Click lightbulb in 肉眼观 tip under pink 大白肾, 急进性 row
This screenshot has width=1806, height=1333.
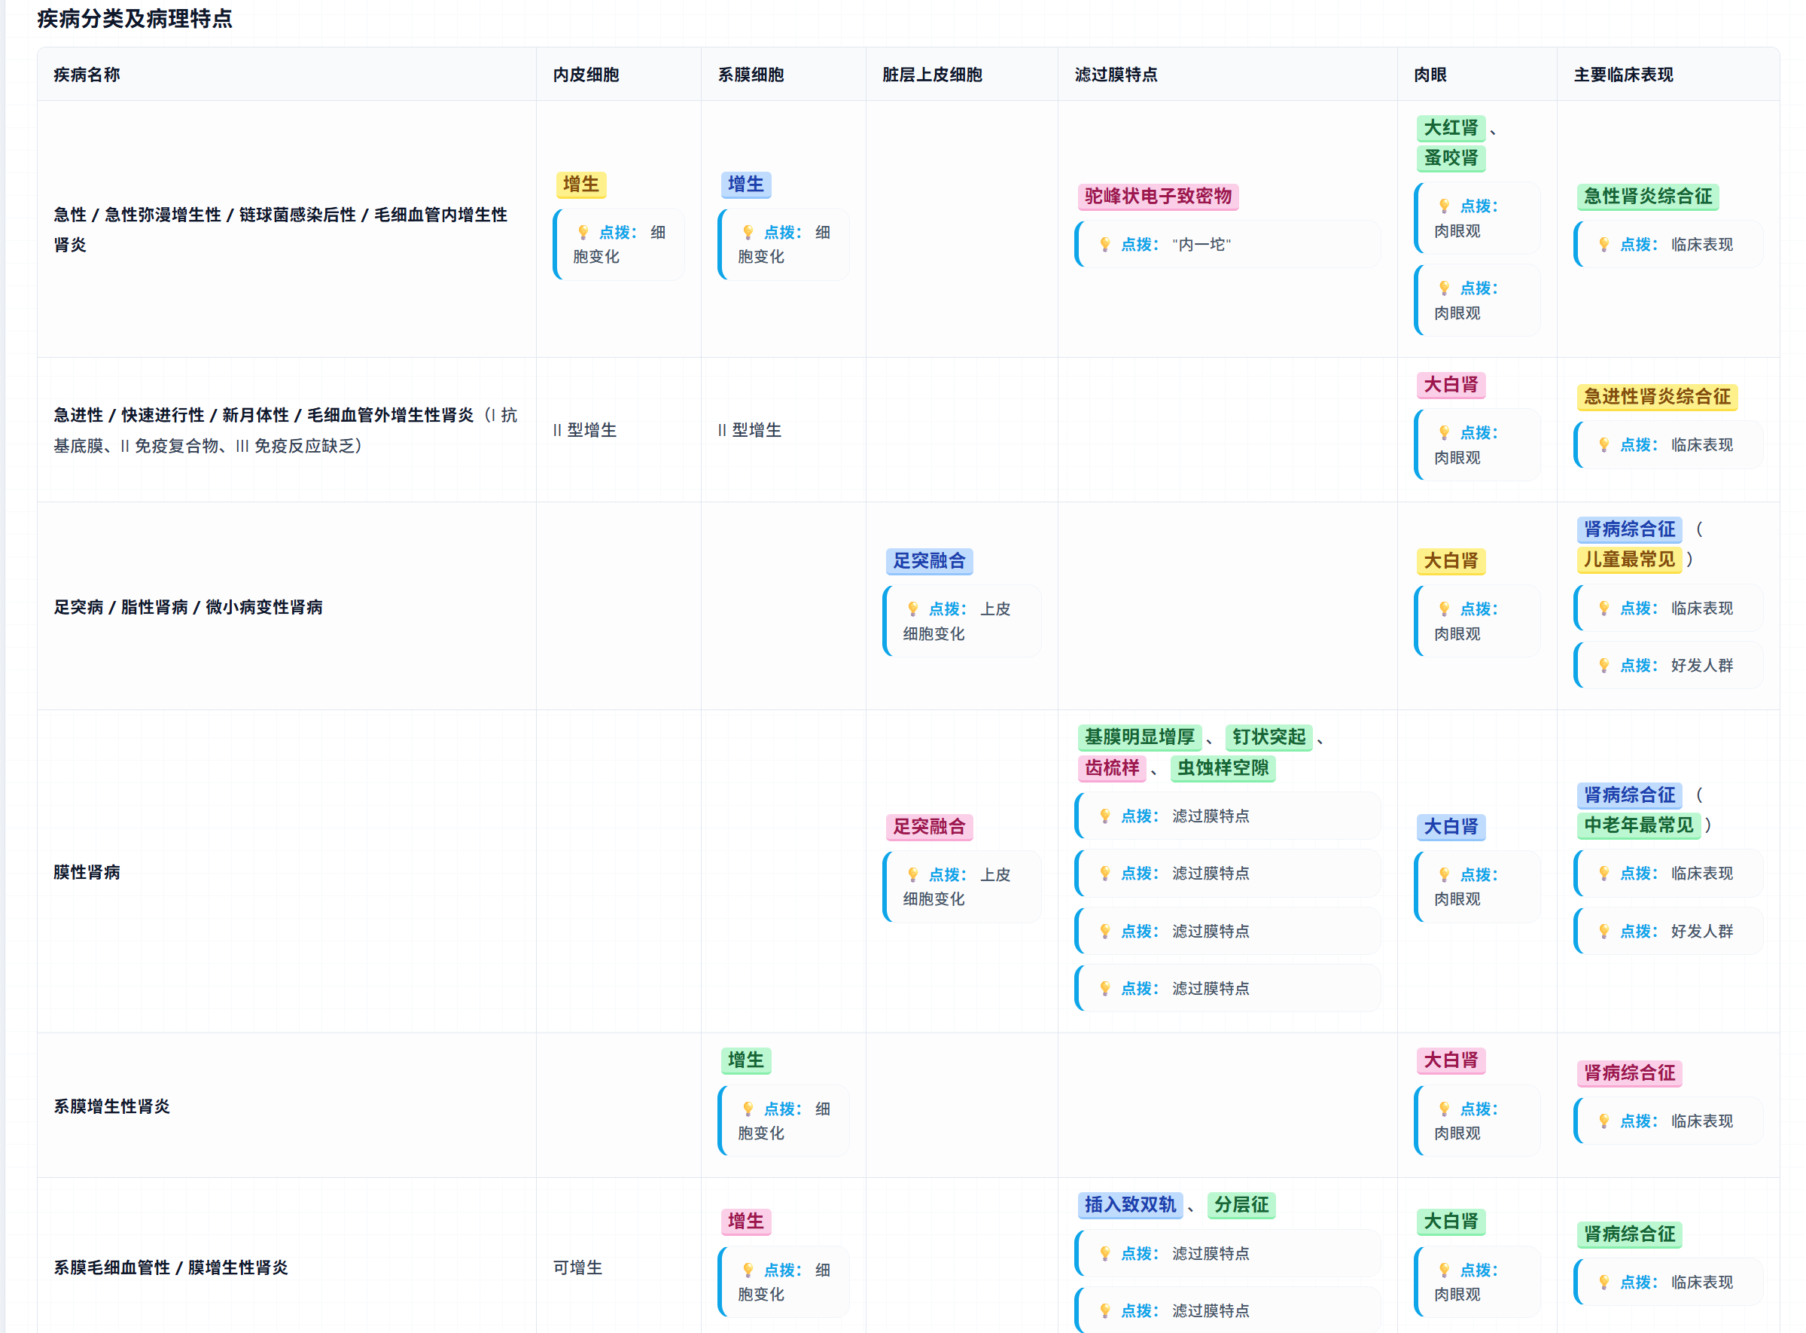coord(1445,432)
